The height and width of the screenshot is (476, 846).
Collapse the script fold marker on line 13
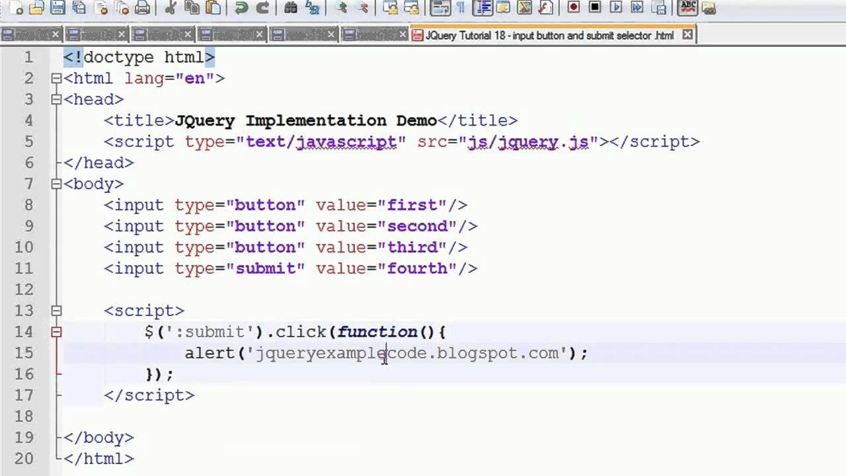pos(56,311)
